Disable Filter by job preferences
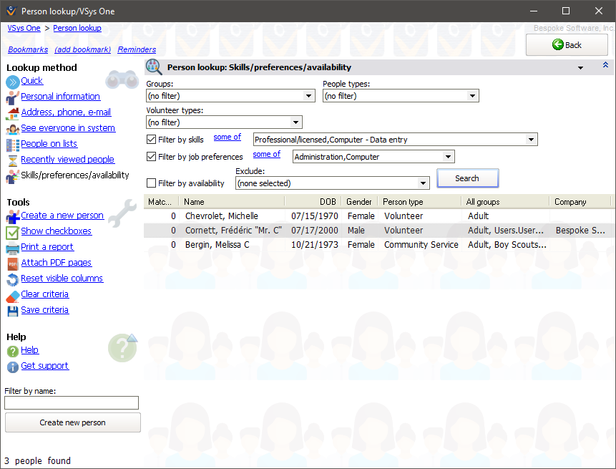The image size is (616, 469). (151, 156)
